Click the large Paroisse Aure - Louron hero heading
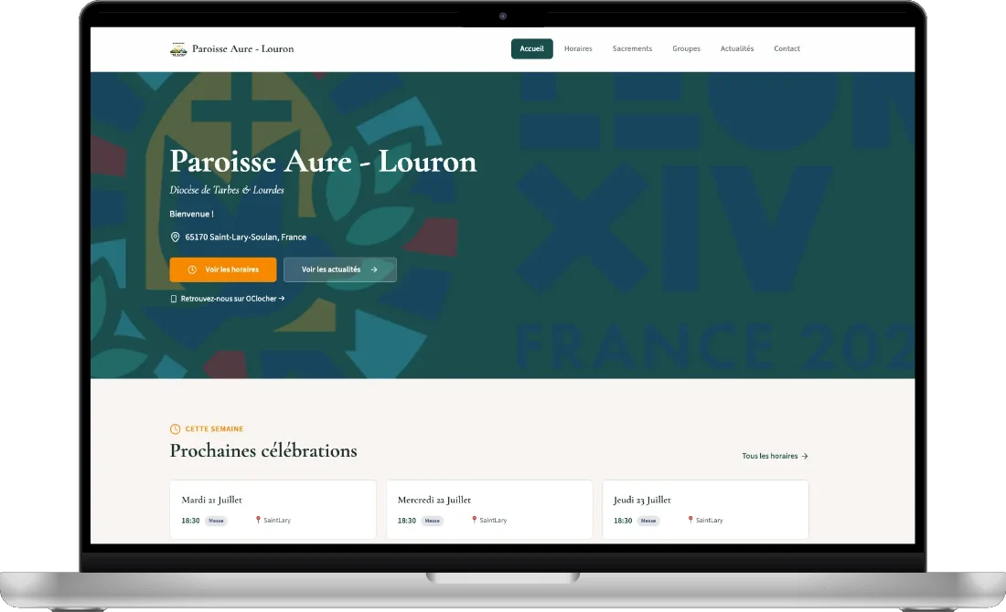1006x612 pixels. pos(324,162)
